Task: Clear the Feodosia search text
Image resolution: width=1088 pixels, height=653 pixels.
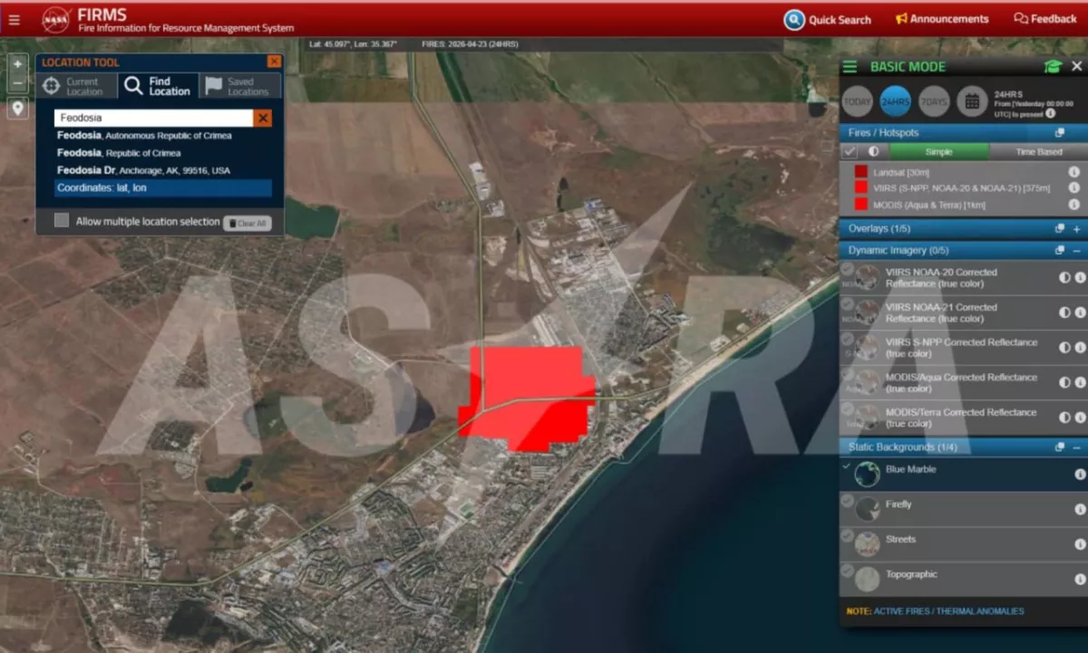Action: click(262, 118)
